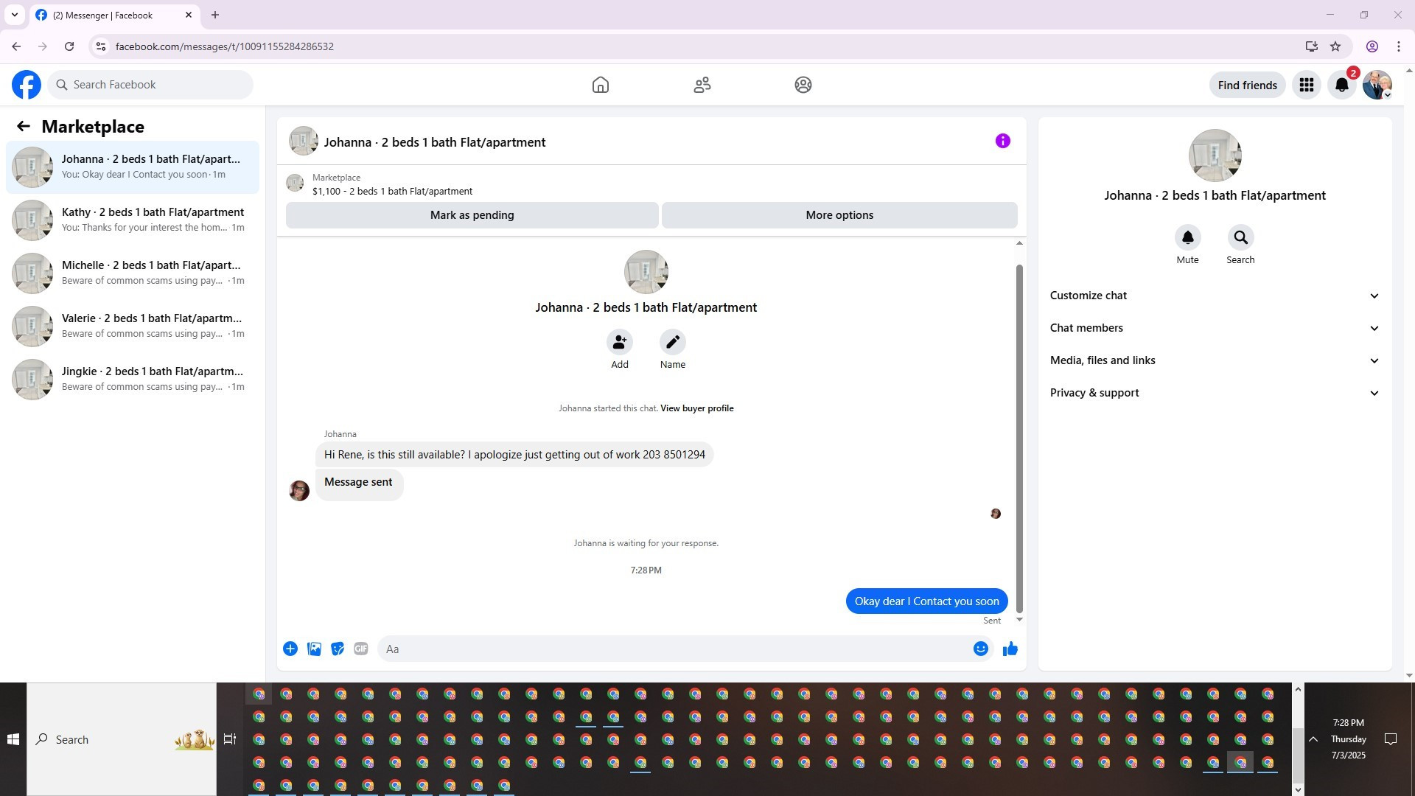Click the Facebook logo icon
Viewport: 1415px width, 796px height.
27,85
